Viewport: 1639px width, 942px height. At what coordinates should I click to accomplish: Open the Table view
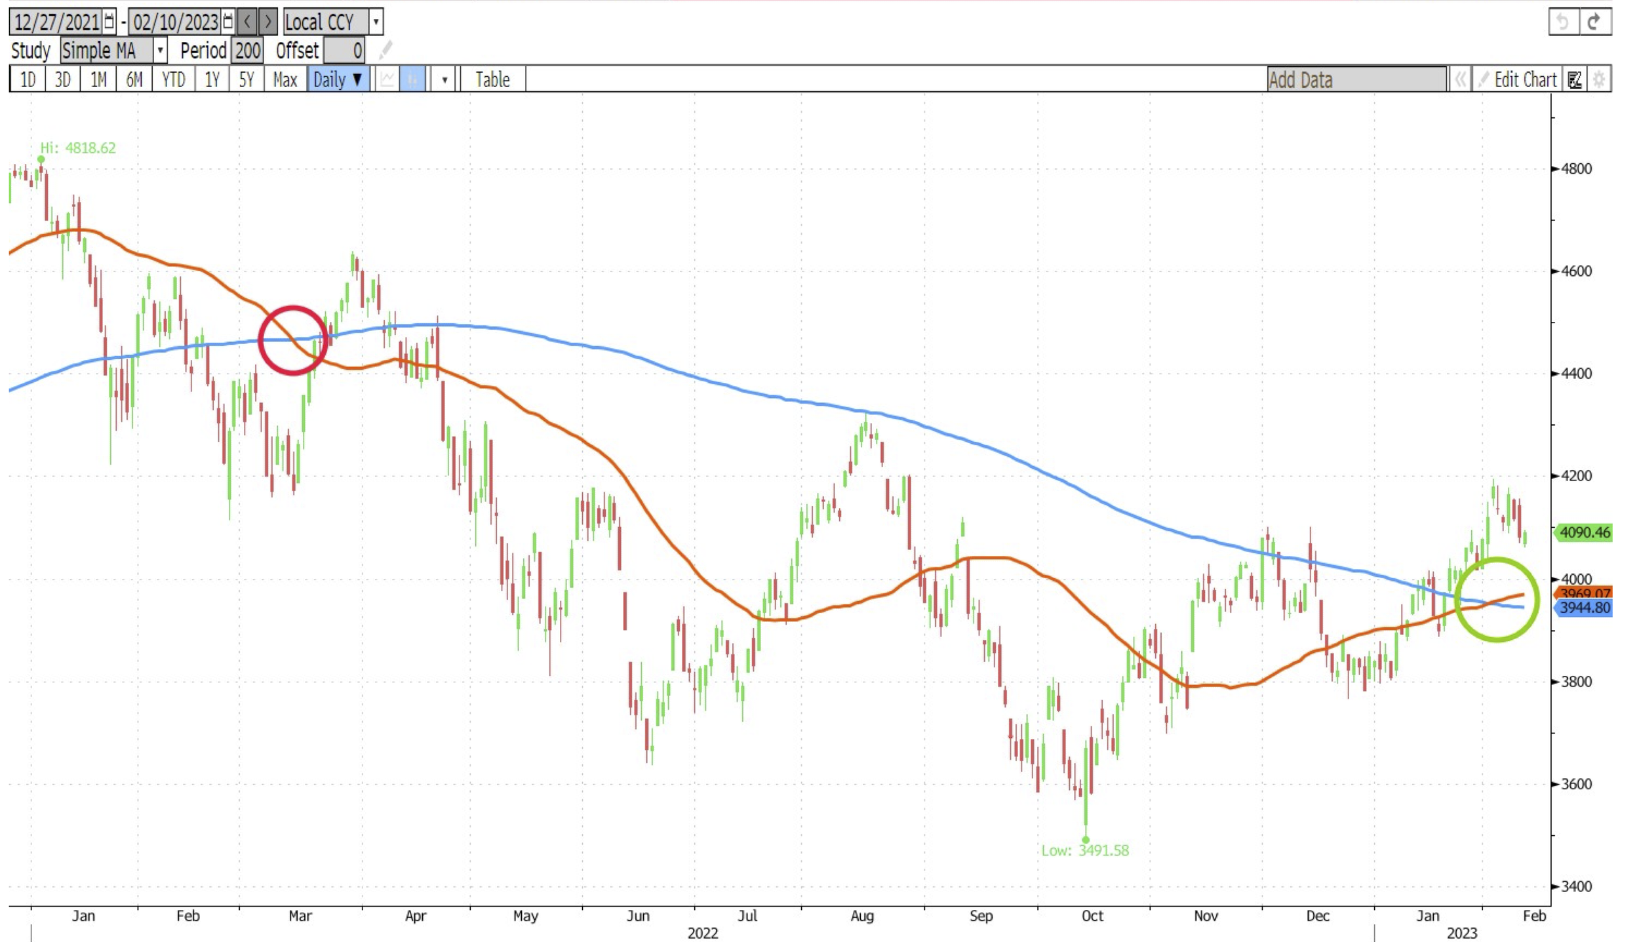[x=492, y=79]
